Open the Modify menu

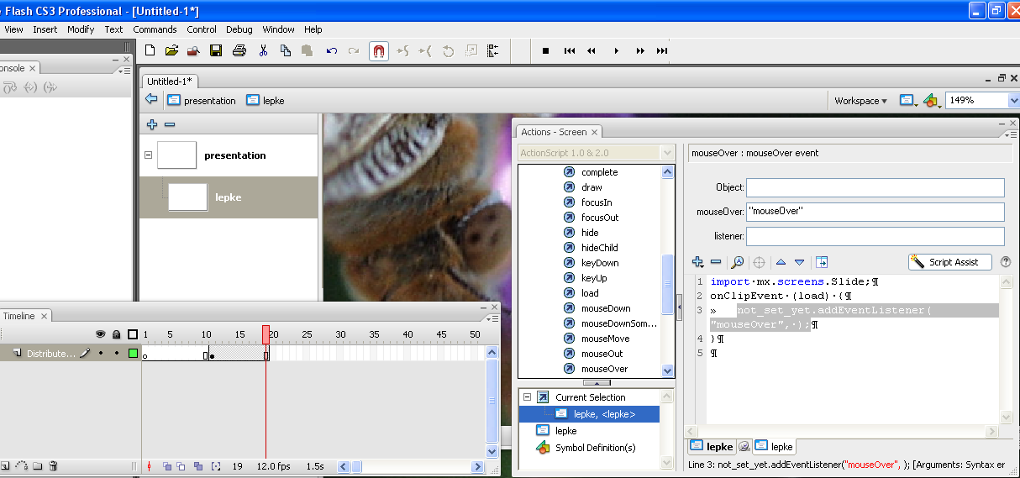pos(81,29)
